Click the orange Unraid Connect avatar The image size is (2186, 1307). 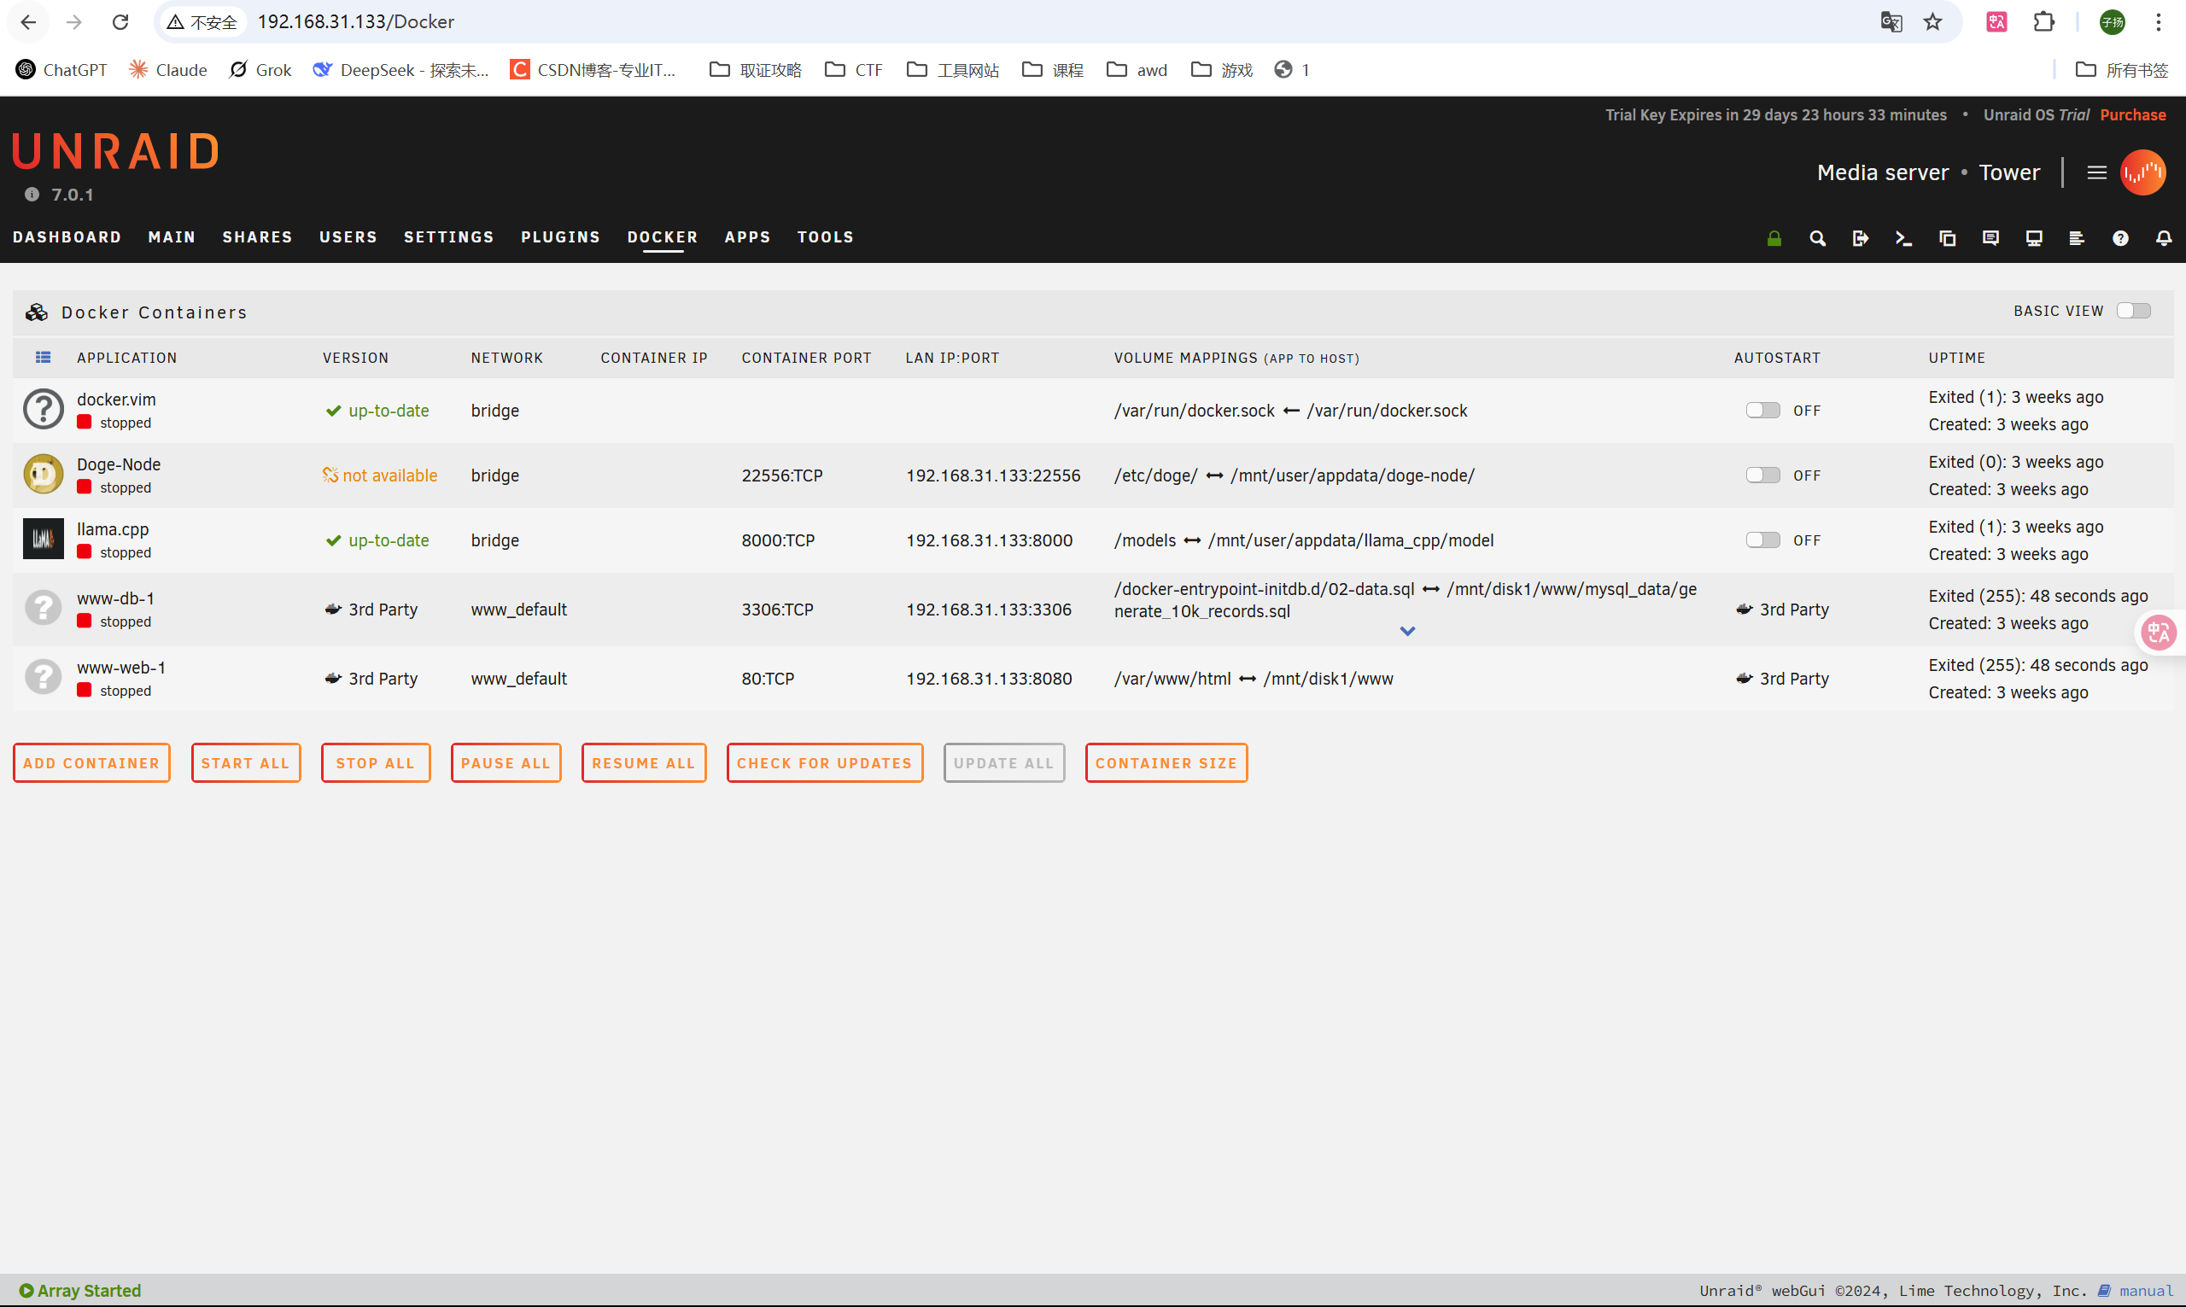tap(2142, 172)
